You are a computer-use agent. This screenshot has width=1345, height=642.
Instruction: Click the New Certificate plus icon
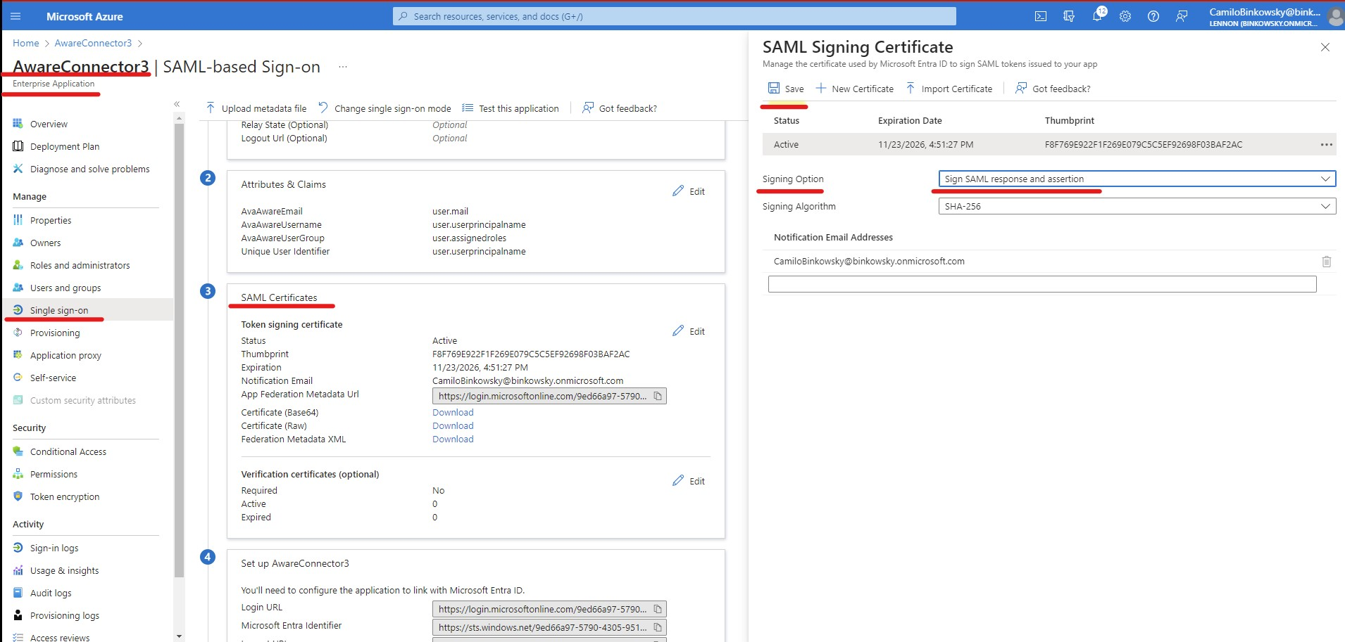point(821,88)
